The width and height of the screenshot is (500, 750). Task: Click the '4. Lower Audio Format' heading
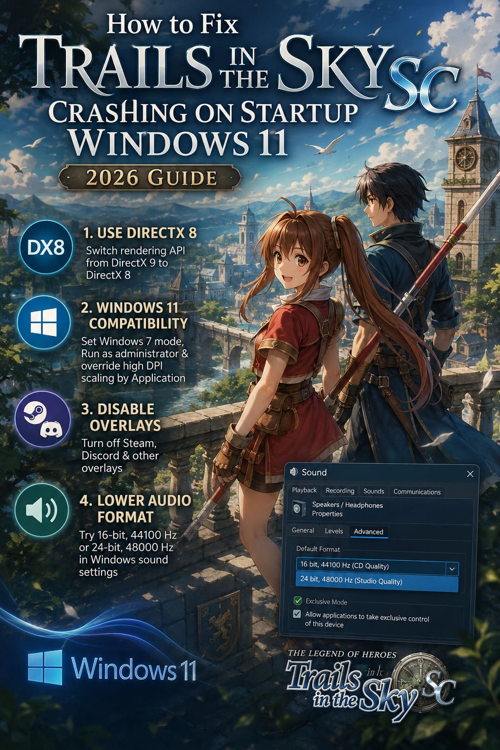click(x=135, y=508)
